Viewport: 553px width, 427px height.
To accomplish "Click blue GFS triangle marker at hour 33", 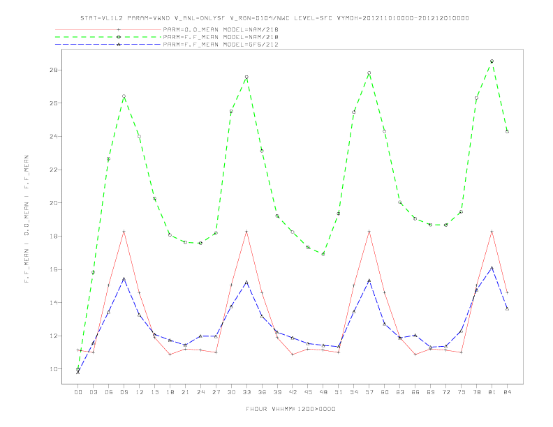I will click(246, 282).
